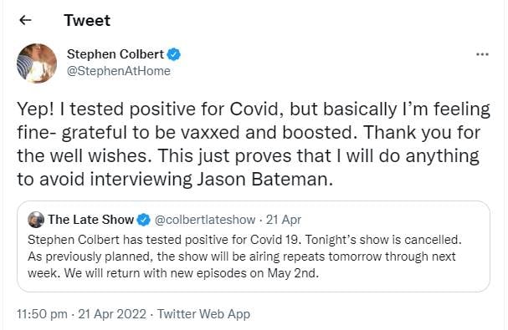Click the quoted tweet's 21 Apr date
This screenshot has height=330, width=508.
click(x=284, y=220)
